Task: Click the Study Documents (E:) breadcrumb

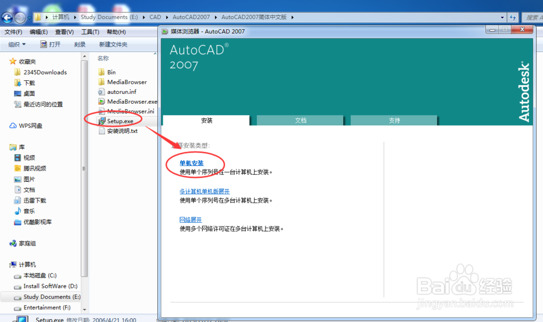Action: point(109,17)
